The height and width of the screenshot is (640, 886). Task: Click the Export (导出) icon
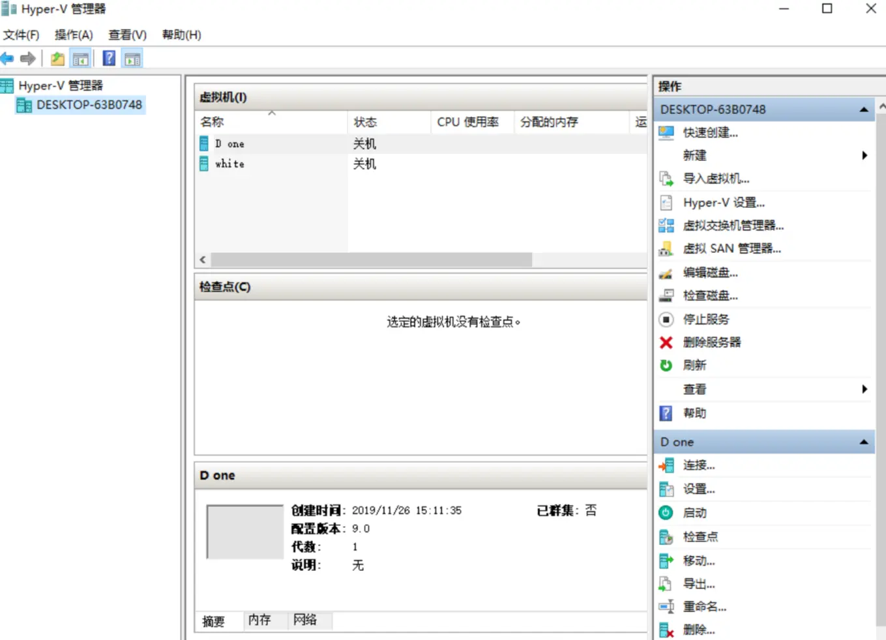pyautogui.click(x=666, y=584)
